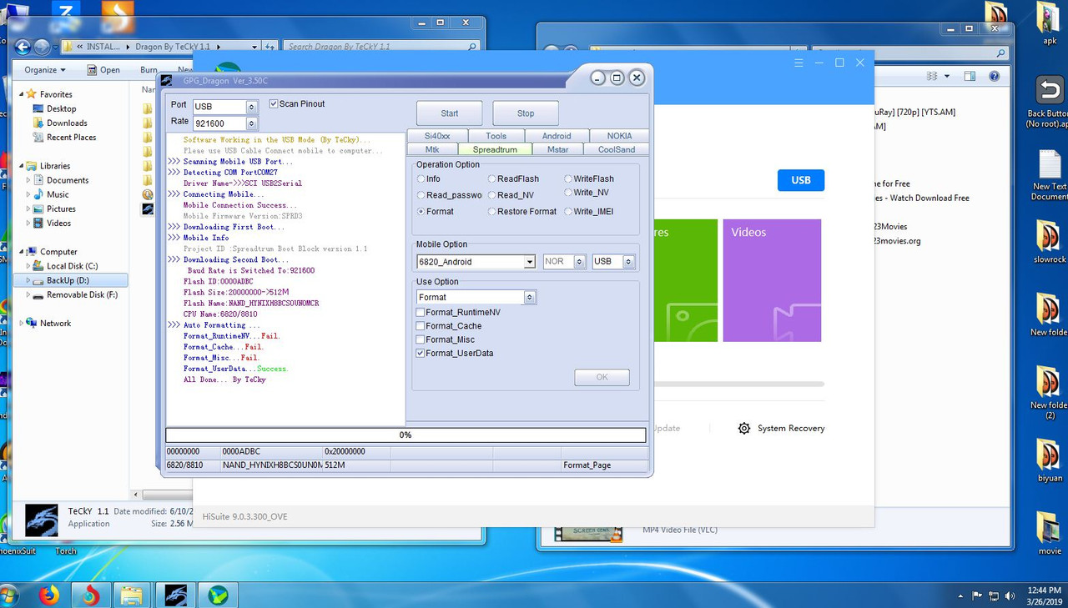Image resolution: width=1068 pixels, height=608 pixels.
Task: Click the Back button in Explorer window
Action: click(23, 47)
